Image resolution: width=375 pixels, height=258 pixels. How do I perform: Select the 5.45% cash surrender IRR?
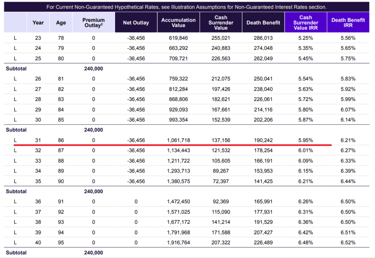pos(306,58)
